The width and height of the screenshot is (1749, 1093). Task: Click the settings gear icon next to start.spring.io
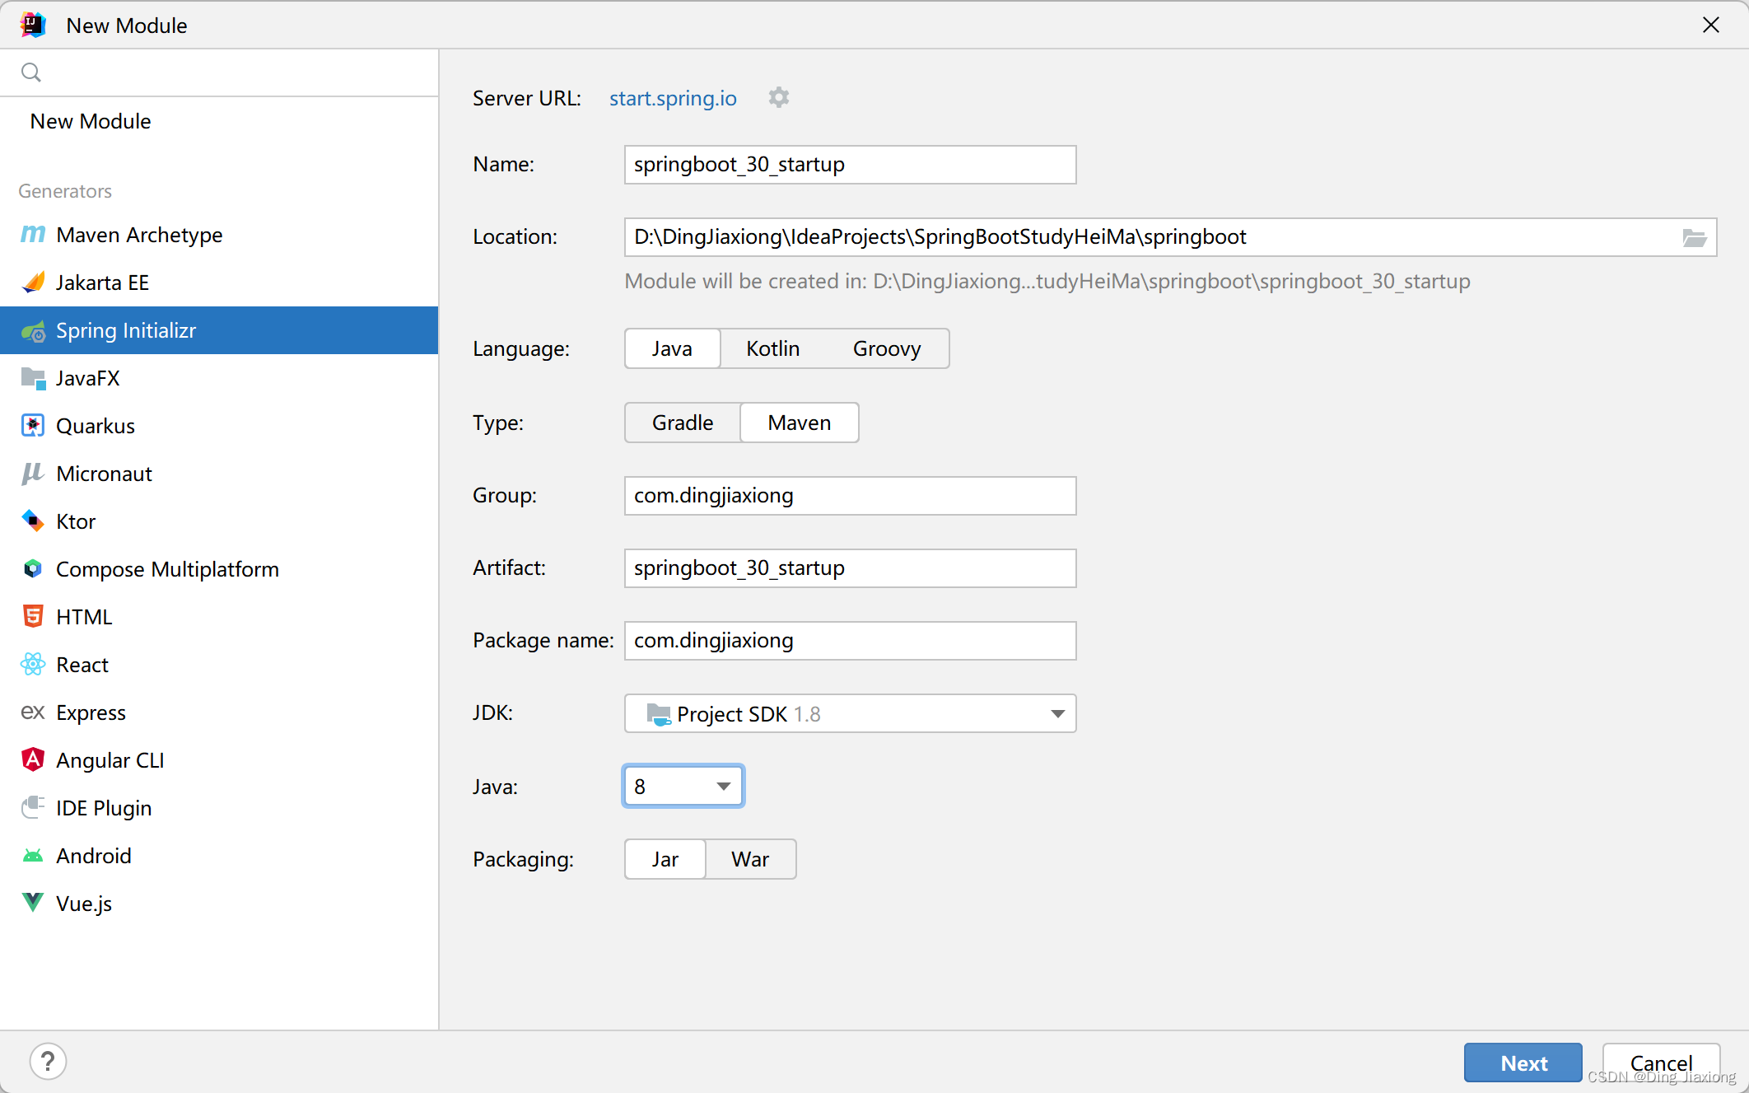[779, 97]
